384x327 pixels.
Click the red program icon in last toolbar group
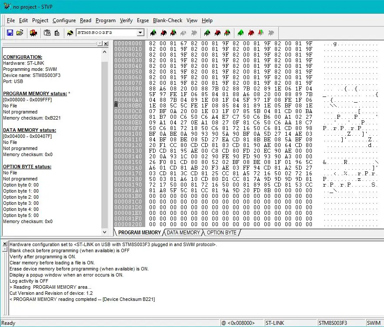pyautogui.click(x=251, y=33)
